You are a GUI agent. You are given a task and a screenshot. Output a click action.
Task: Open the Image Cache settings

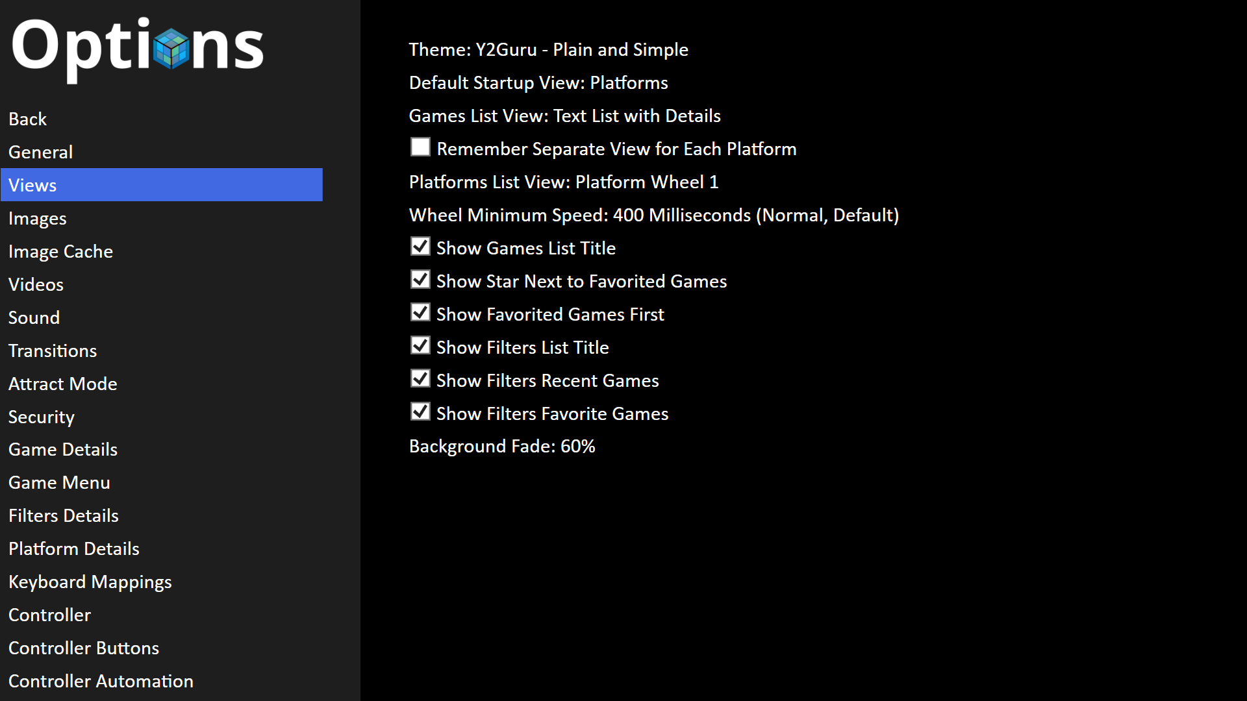pos(60,252)
